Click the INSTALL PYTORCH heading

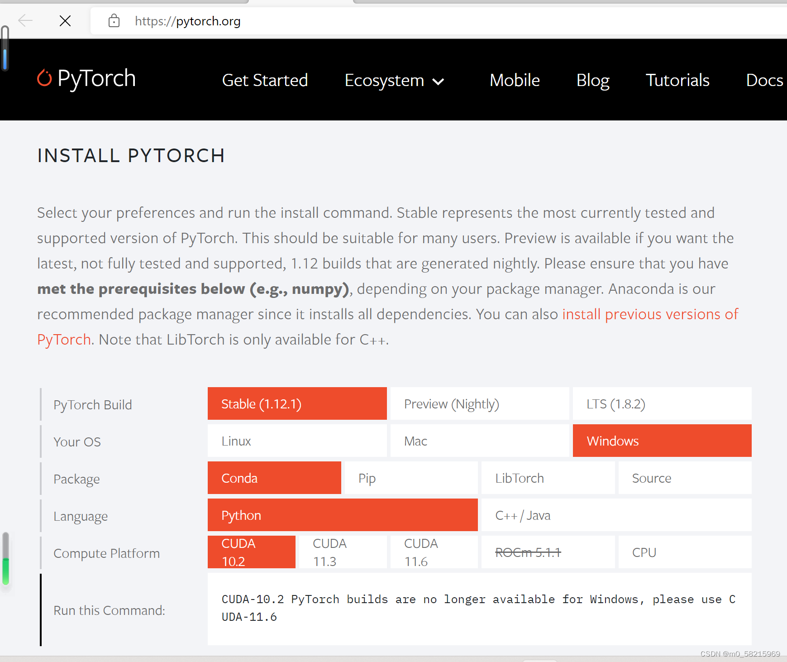click(x=131, y=155)
